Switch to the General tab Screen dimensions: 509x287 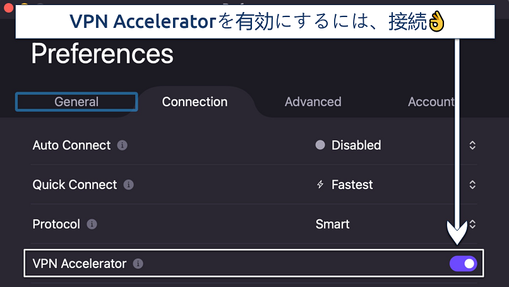coord(76,102)
